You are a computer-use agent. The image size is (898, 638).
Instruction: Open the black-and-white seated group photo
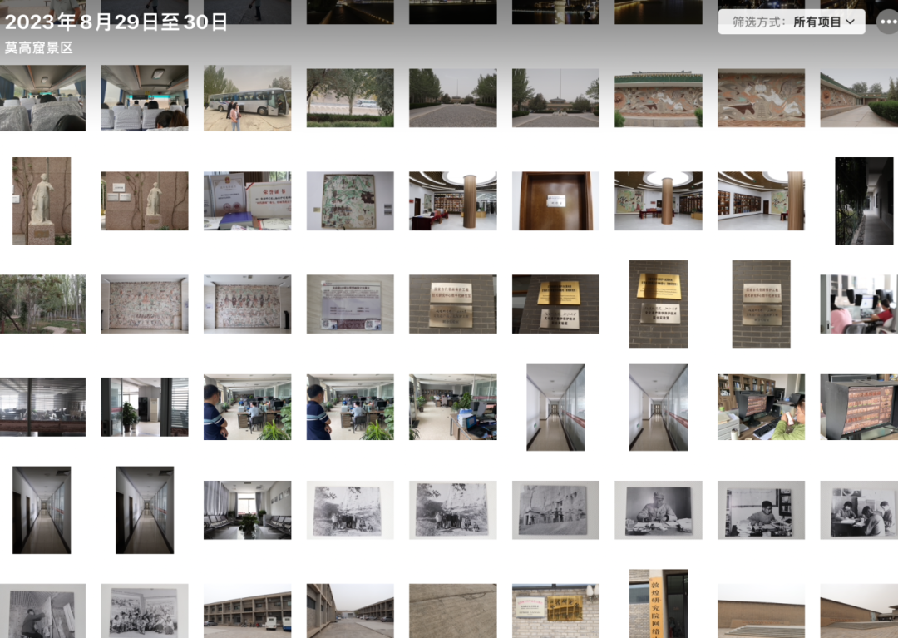145,611
